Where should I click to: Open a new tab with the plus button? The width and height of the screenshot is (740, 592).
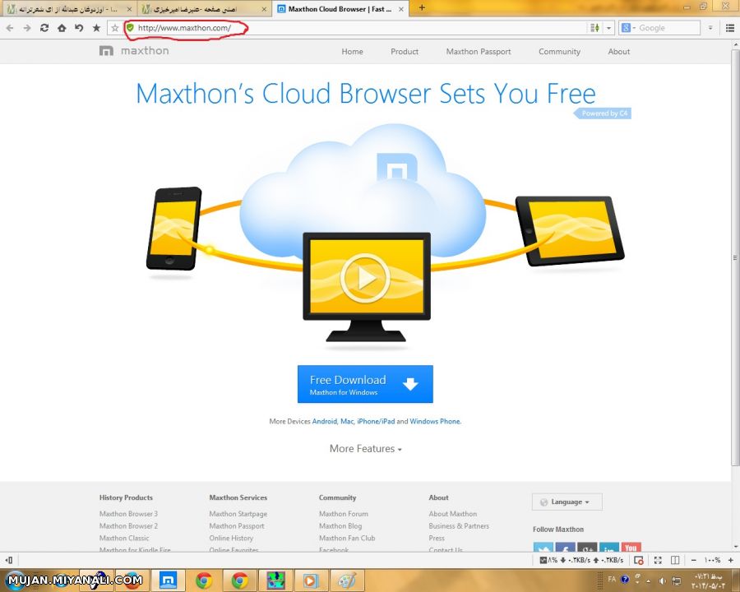(x=422, y=7)
